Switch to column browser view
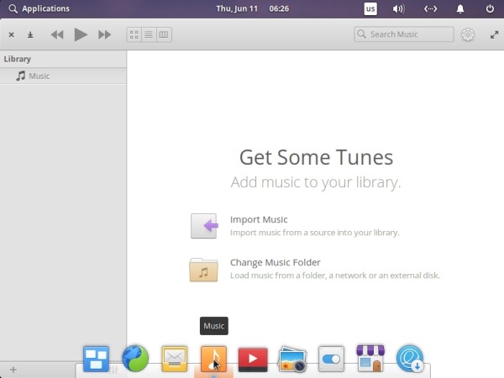This screenshot has height=378, width=504. 163,34
